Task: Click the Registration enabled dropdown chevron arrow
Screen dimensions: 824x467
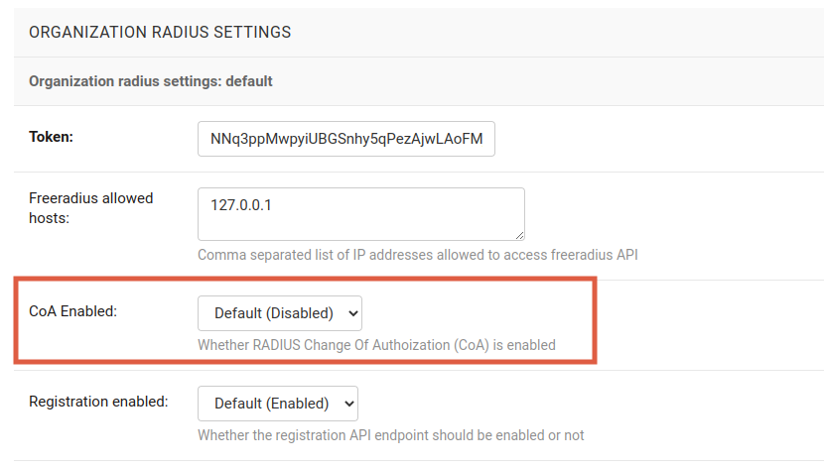Action: [x=347, y=404]
